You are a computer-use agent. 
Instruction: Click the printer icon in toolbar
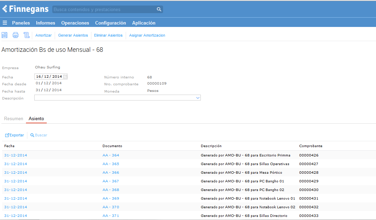tap(16, 35)
